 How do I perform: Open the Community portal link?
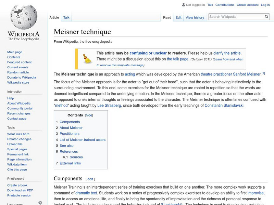pos(20,108)
